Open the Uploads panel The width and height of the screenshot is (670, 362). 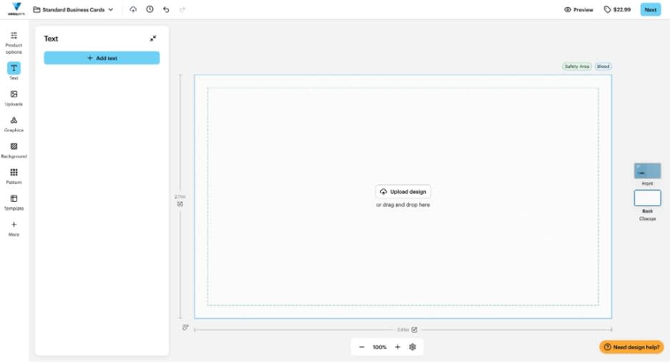pos(14,98)
